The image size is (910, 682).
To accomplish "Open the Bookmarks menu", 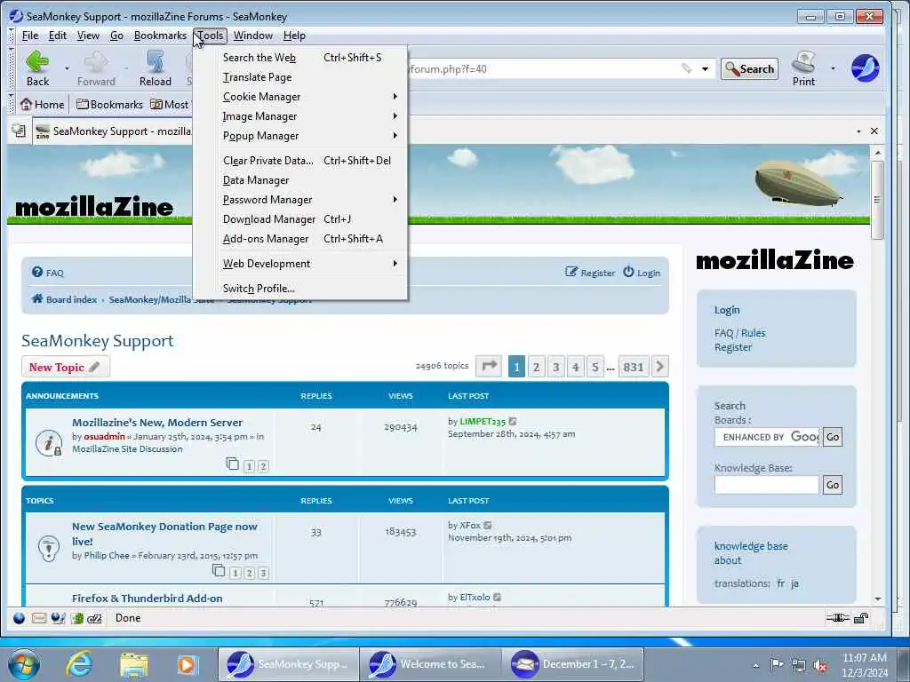I will (x=160, y=36).
